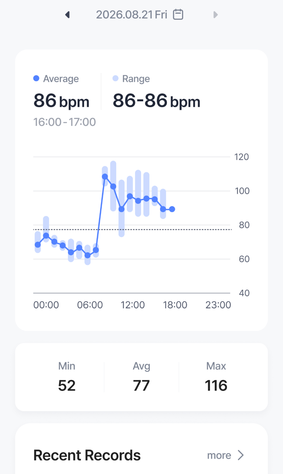Image resolution: width=283 pixels, height=474 pixels.
Task: Tap the dotted average reference line
Action: pyautogui.click(x=132, y=230)
